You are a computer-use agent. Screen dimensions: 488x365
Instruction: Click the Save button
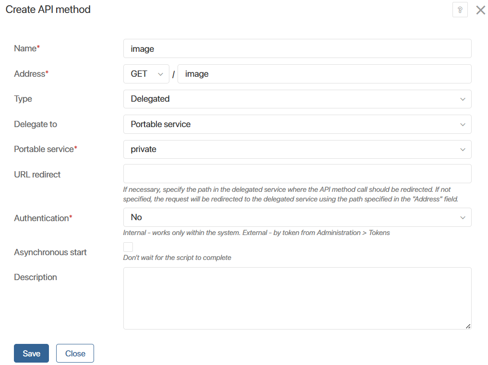pyautogui.click(x=31, y=353)
